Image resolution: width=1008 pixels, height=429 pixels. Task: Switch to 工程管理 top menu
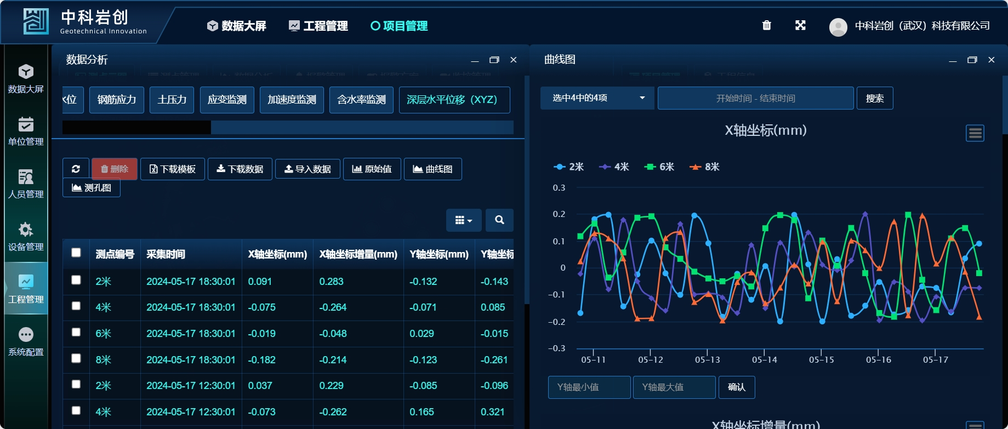point(318,26)
